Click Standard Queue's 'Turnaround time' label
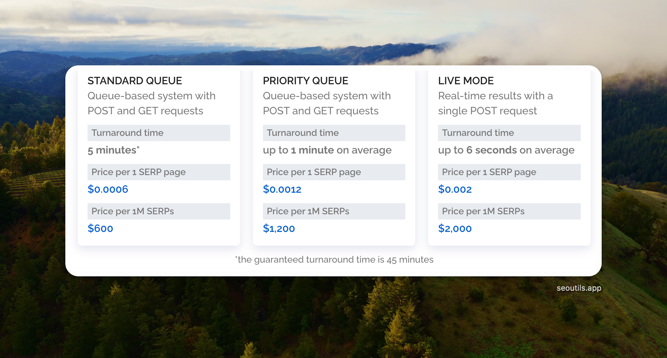Viewport: 667px width, 358px height. 127,133
